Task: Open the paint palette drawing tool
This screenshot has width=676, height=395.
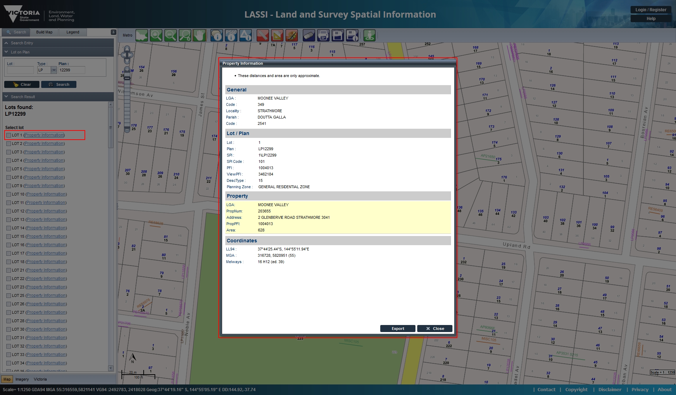Action: (292, 35)
